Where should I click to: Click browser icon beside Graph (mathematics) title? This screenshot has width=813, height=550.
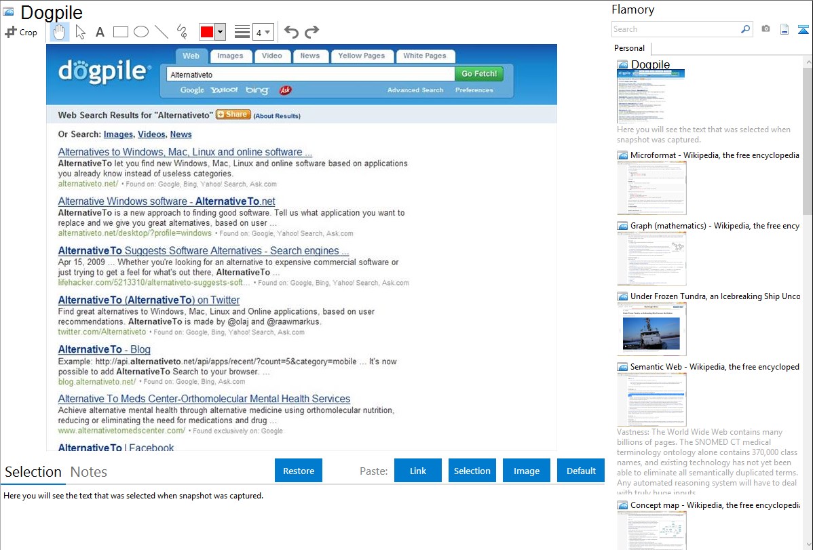[622, 226]
